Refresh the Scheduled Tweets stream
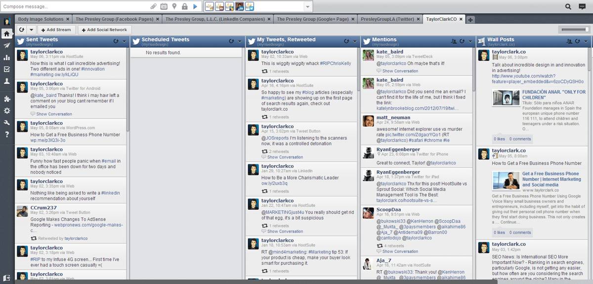 (x=231, y=42)
